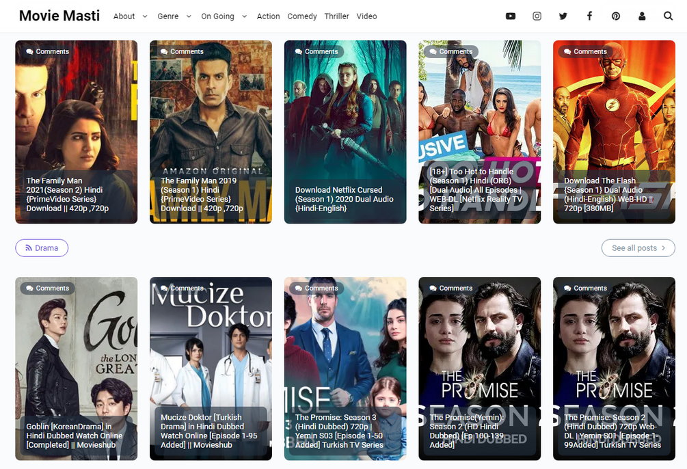This screenshot has height=469, width=687.
Task: Click Comments badge on Family Man 2019 card
Action: click(182, 52)
